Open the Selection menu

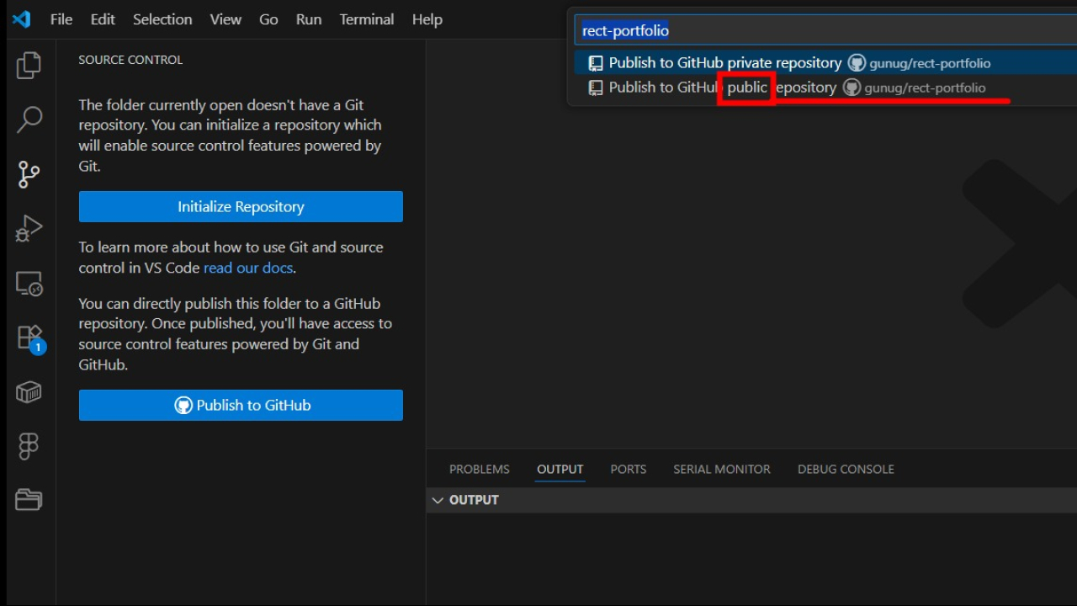click(x=162, y=19)
